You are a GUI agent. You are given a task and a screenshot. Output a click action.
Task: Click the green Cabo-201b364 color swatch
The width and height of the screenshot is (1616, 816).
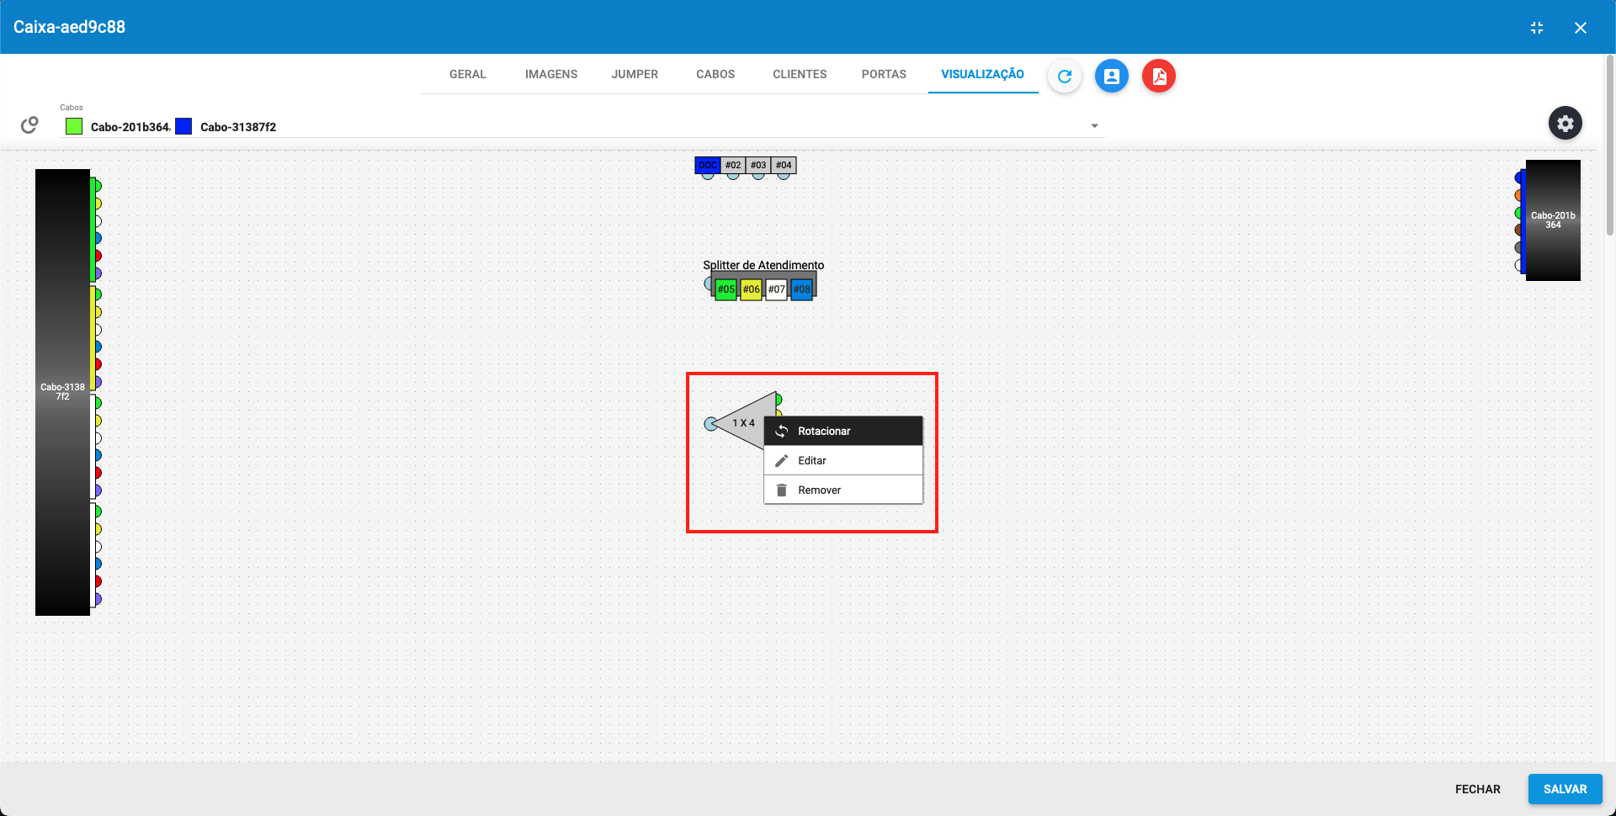coord(74,126)
